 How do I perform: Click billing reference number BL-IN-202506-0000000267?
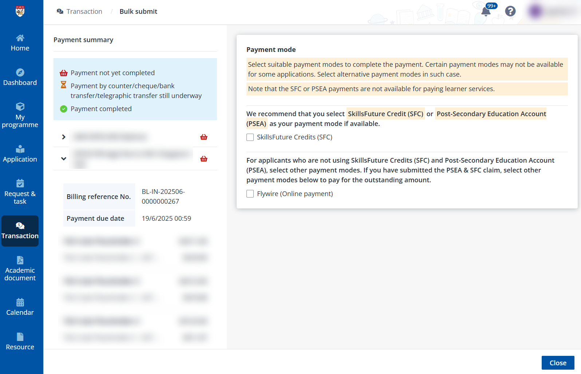pyautogui.click(x=163, y=196)
